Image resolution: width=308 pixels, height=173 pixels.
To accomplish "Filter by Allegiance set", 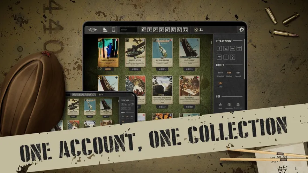I will coord(229,106).
